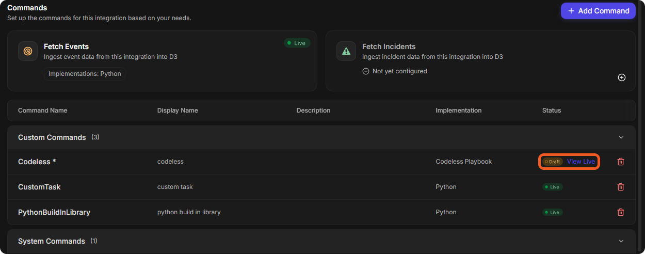Screen dimensions: 645x254
Task: Click the Codeless Playbook implementation cell
Action: pos(464,162)
